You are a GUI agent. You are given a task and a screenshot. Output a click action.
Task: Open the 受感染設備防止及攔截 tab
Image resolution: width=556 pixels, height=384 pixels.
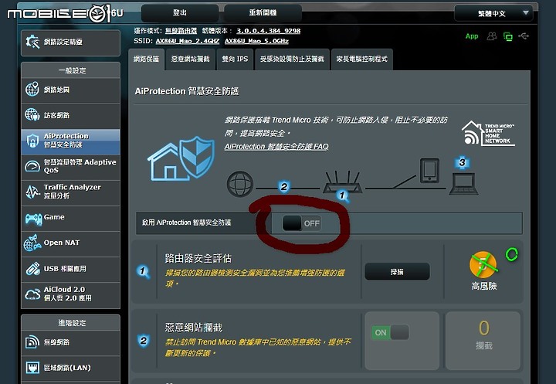[x=292, y=59]
